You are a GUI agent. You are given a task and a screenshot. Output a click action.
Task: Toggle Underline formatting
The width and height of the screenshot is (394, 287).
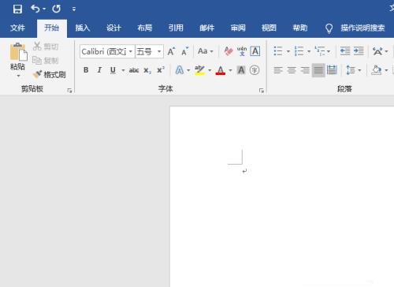coord(113,70)
